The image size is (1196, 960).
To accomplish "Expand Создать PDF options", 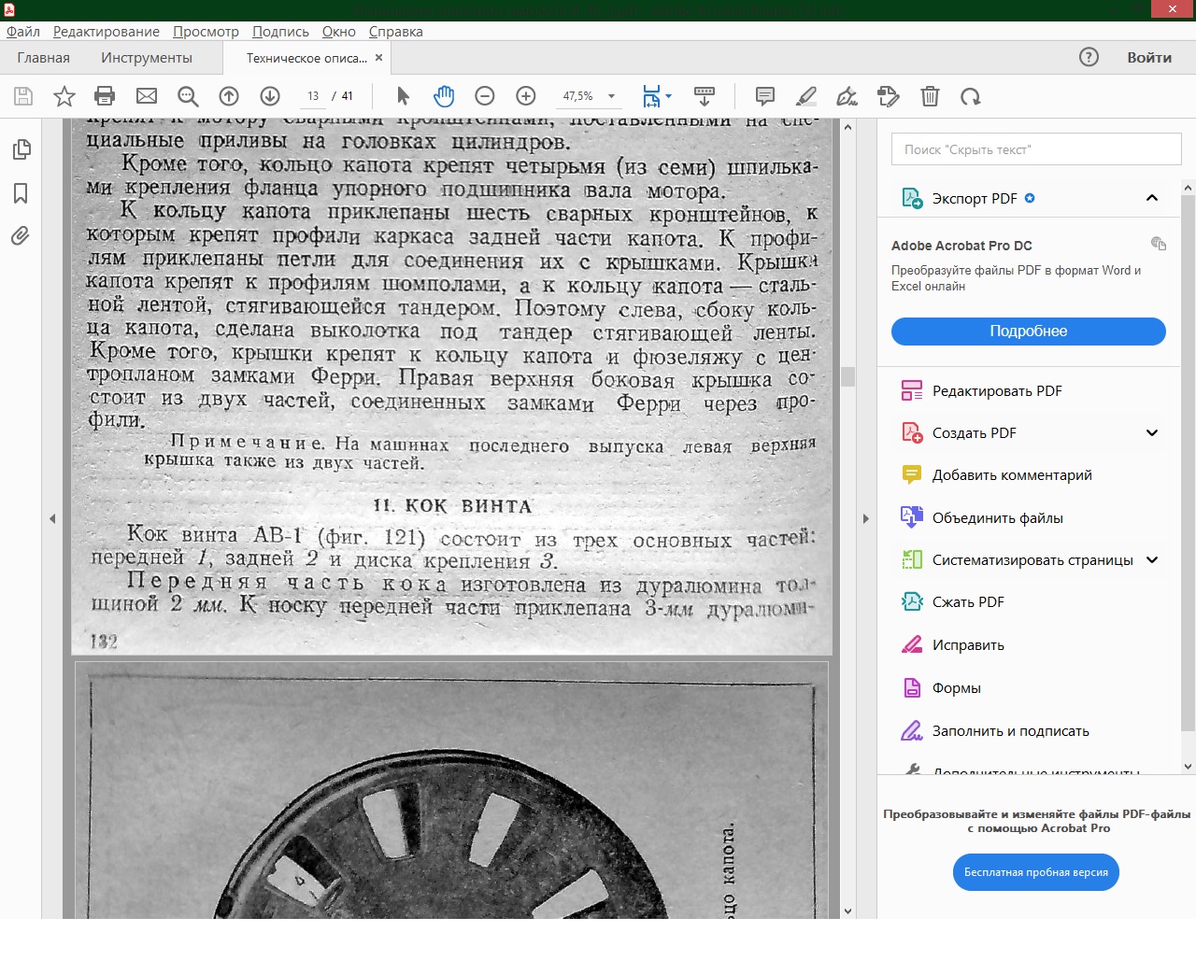I will click(1152, 432).
